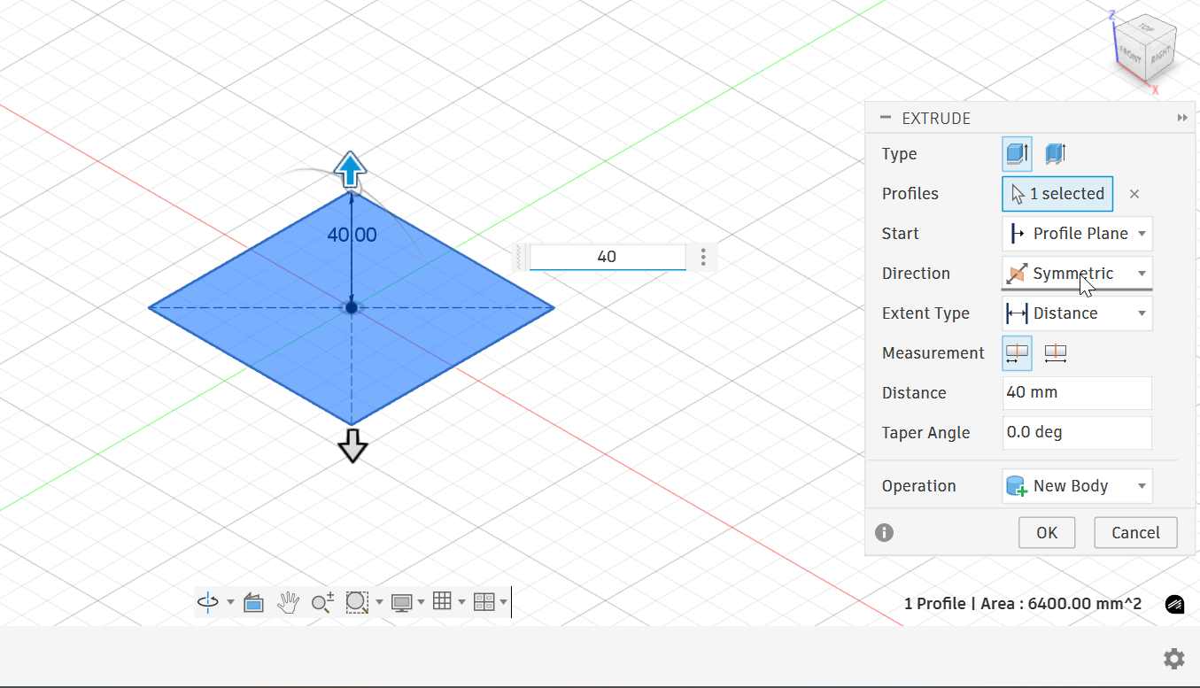Click the Zoom Window icon
Image resolution: width=1200 pixels, height=688 pixels.
(x=357, y=602)
